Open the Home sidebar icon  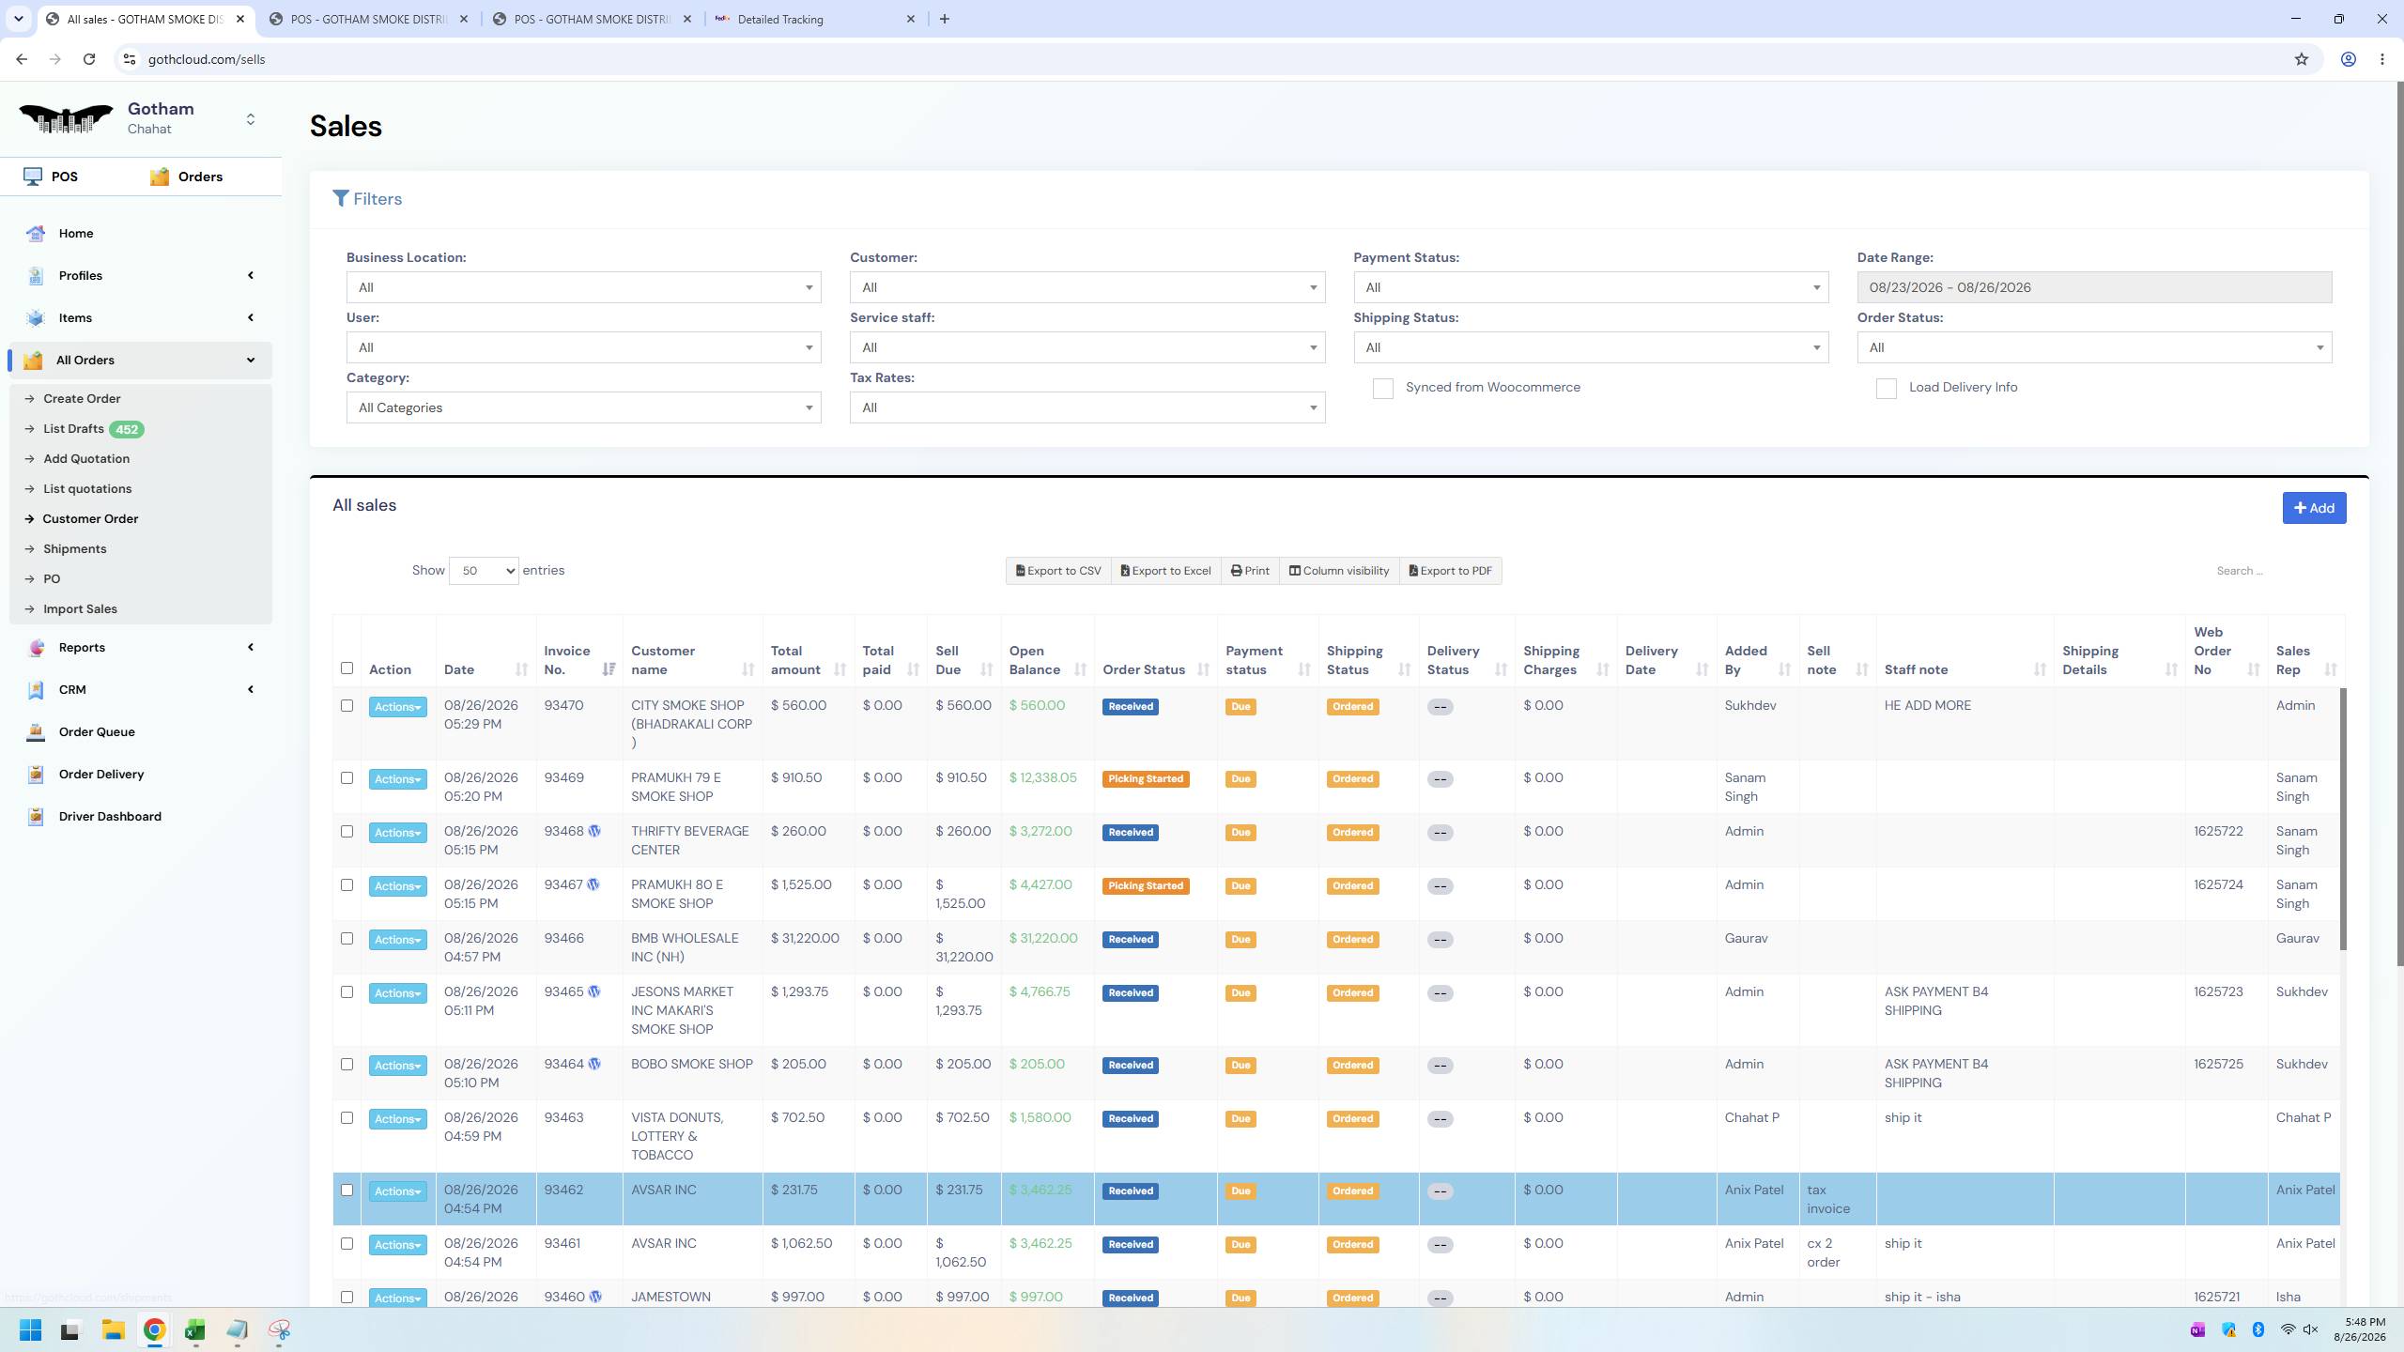(36, 234)
